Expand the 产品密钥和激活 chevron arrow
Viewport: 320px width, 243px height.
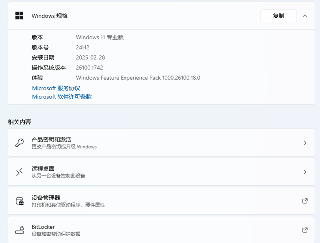(305, 143)
